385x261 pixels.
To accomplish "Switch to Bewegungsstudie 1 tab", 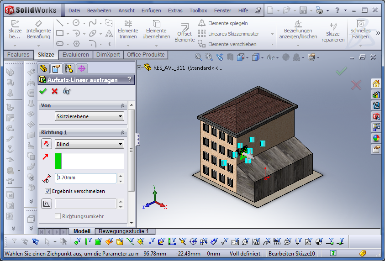I will click(124, 231).
